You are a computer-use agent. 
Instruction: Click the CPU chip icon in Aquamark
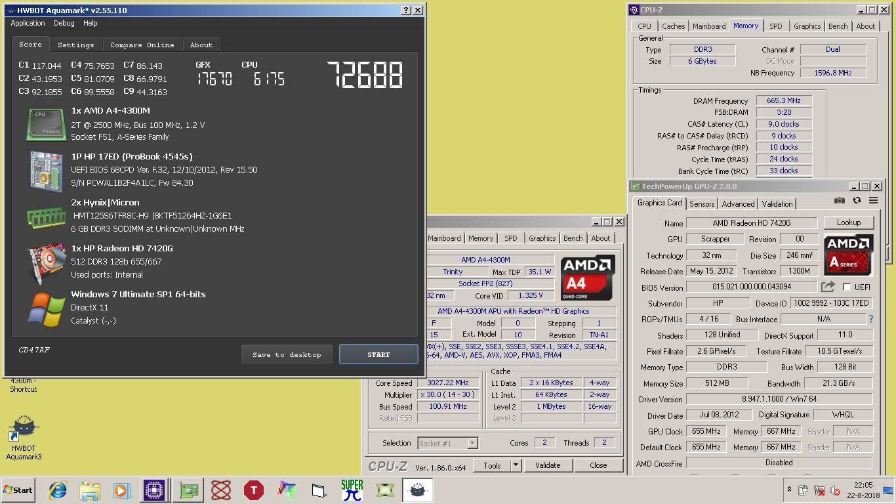click(46, 125)
